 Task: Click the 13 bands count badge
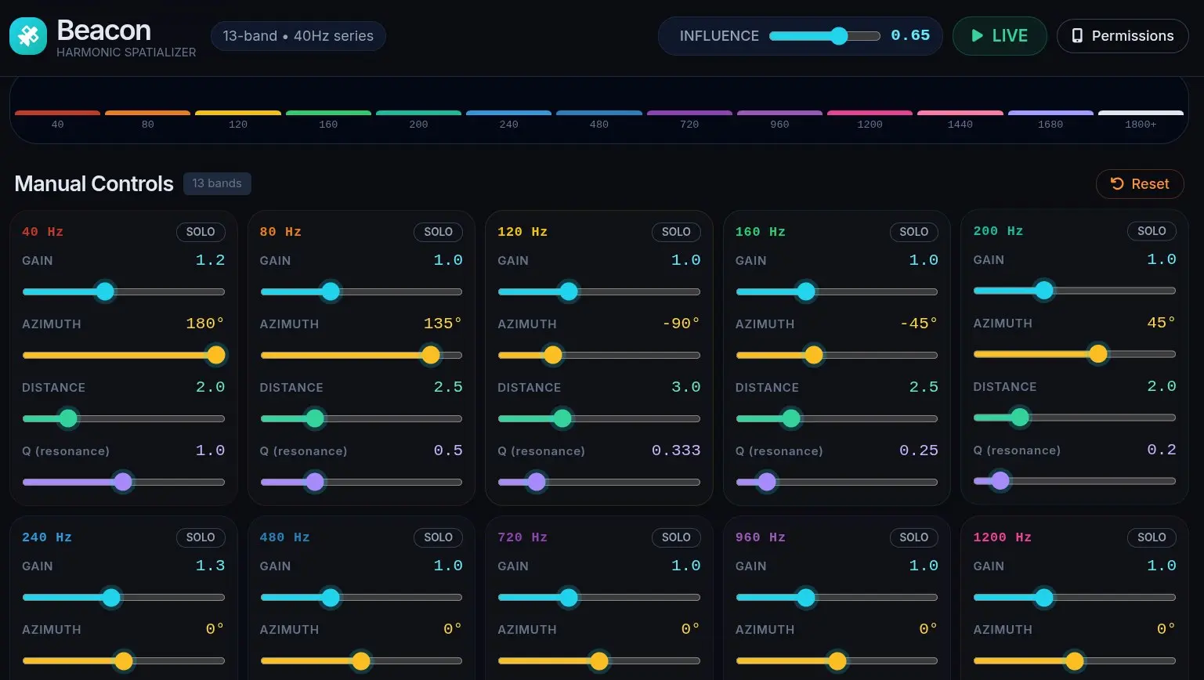point(217,183)
